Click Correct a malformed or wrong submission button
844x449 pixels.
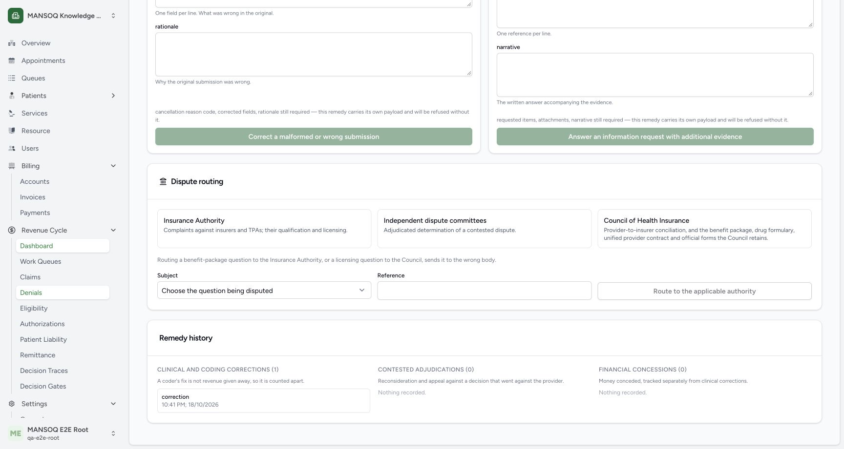[x=314, y=137]
